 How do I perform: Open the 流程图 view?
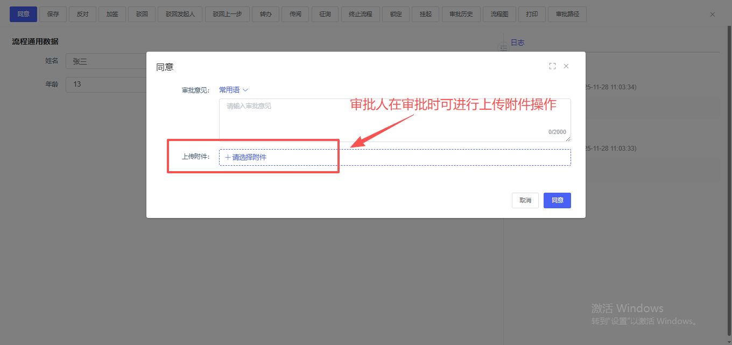499,15
